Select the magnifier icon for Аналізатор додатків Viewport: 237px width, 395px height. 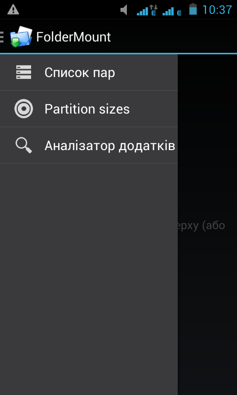pos(24,145)
